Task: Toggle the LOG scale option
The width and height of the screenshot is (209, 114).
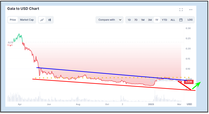Action: coord(190,20)
